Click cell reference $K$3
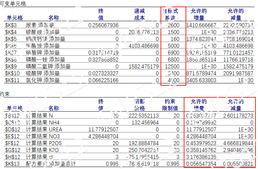Image resolution: width=258 pixels, height=169 pixels. click(x=11, y=25)
